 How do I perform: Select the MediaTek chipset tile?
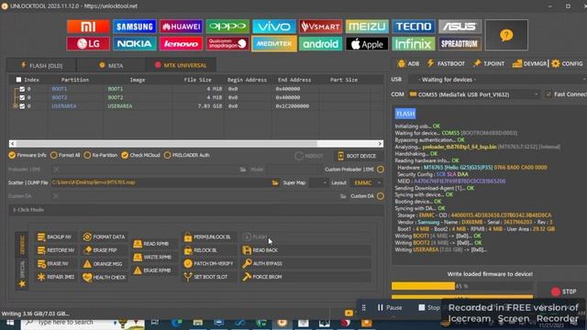pos(273,44)
